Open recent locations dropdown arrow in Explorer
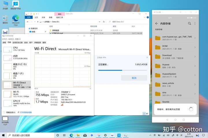The width and height of the screenshot is (208, 138). [35, 22]
